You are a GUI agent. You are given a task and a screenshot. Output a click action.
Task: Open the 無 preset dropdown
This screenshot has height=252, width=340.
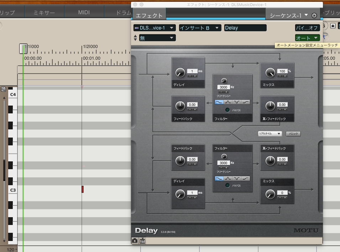(157, 38)
